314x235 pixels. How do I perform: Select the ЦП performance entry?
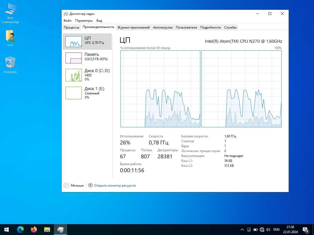point(87,42)
